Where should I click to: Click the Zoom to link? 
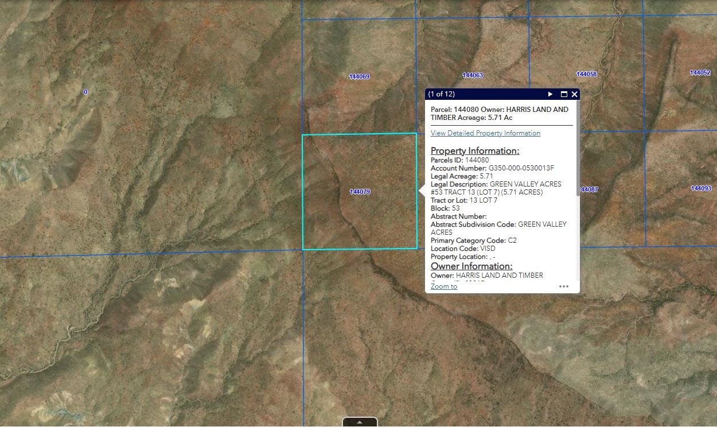(443, 286)
